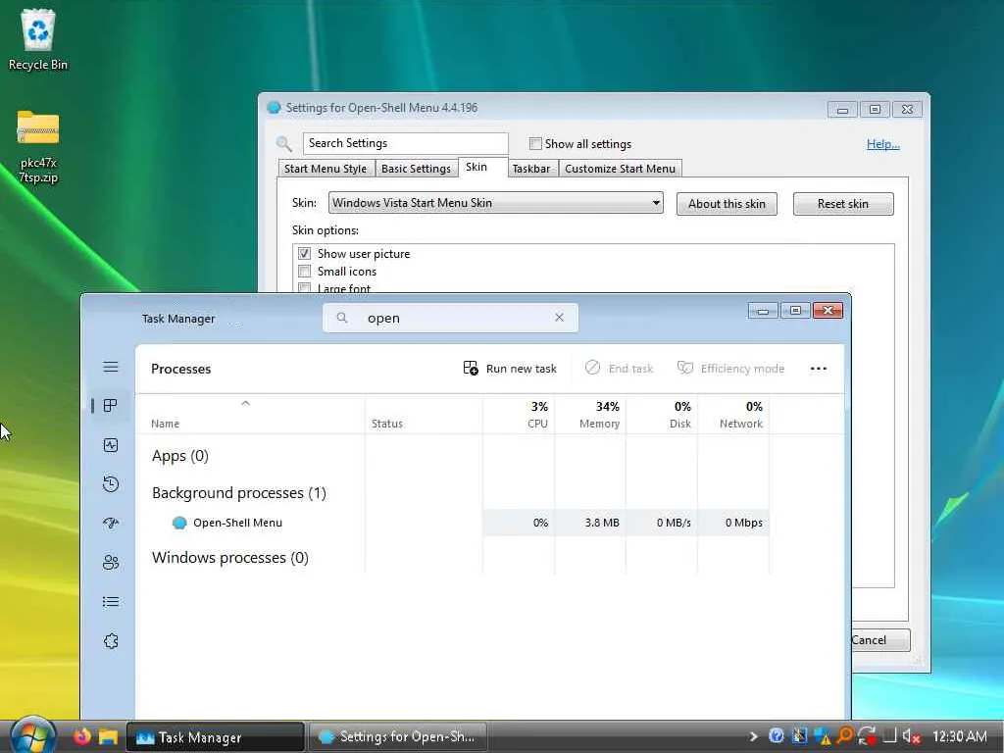Switch to Task Manager taskbar button
Screen dimensions: 1004x753
tap(215, 737)
